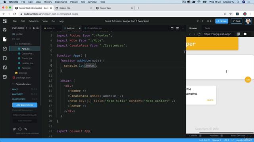
Task: Open the File menu in CodeSandbox
Action: (x=15, y=21)
